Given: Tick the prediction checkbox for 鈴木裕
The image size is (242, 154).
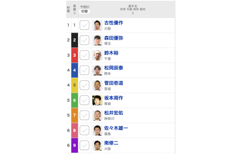Looking at the screenshot, I should pyautogui.click(x=85, y=55).
